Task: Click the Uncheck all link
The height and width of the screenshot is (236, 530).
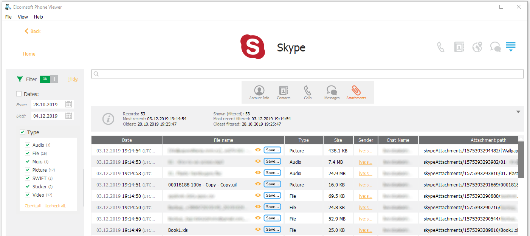Action: (55, 206)
